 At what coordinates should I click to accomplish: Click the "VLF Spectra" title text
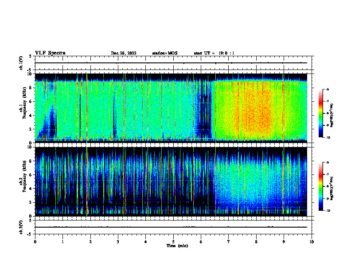click(50, 53)
